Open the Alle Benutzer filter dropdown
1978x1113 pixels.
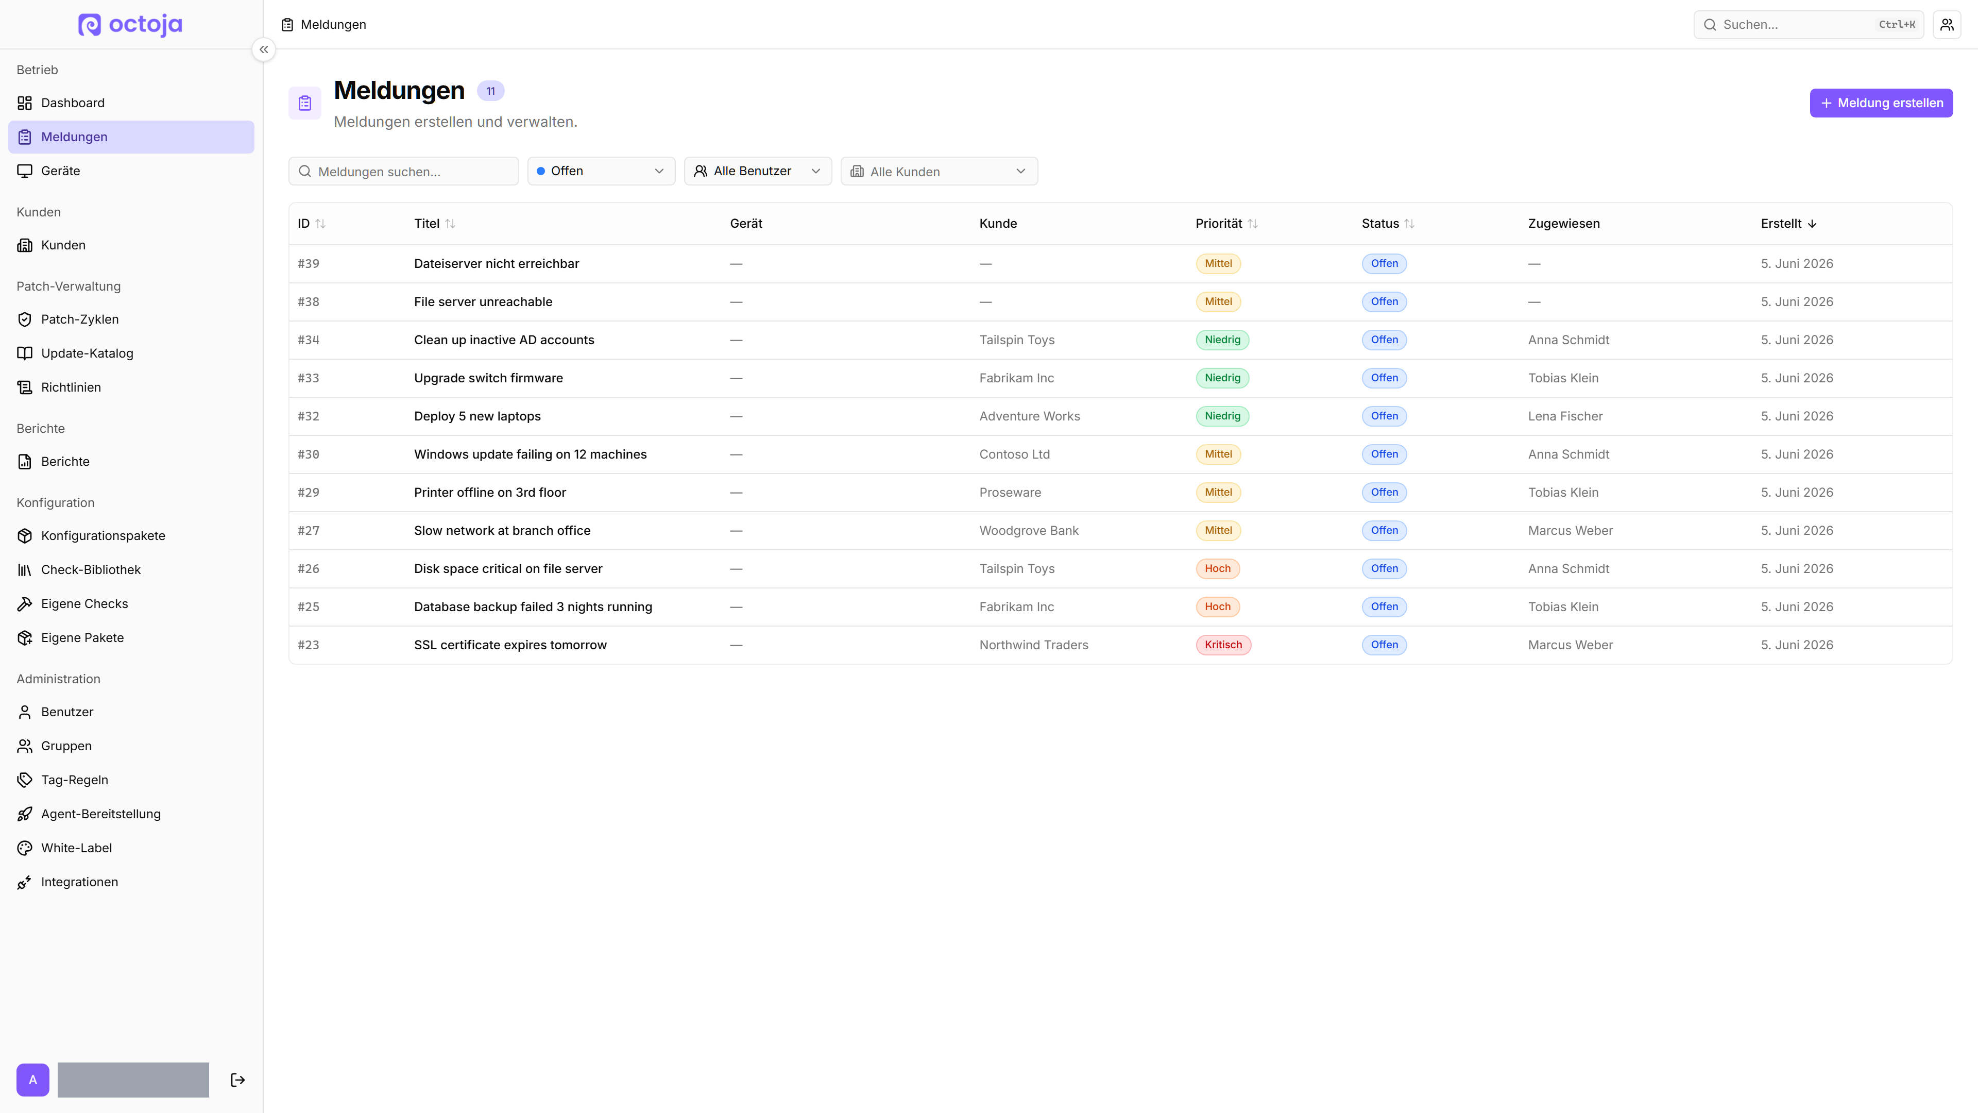758,171
